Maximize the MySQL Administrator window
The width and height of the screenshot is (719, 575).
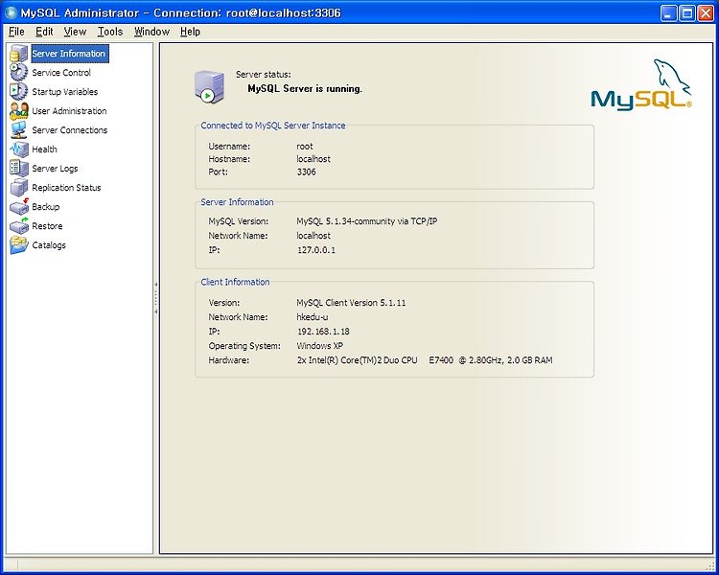coord(687,12)
